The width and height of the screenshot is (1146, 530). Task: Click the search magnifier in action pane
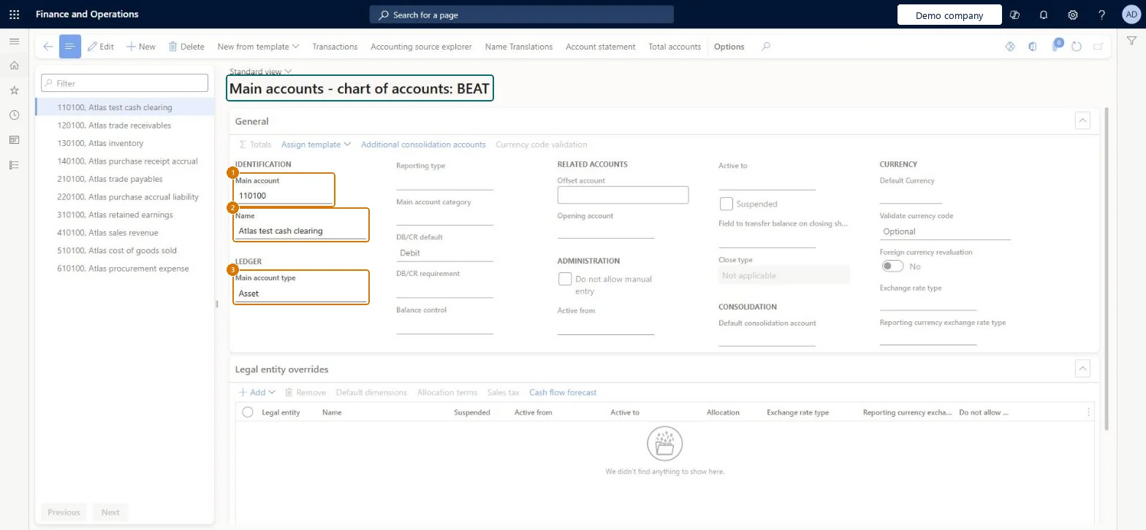[766, 46]
